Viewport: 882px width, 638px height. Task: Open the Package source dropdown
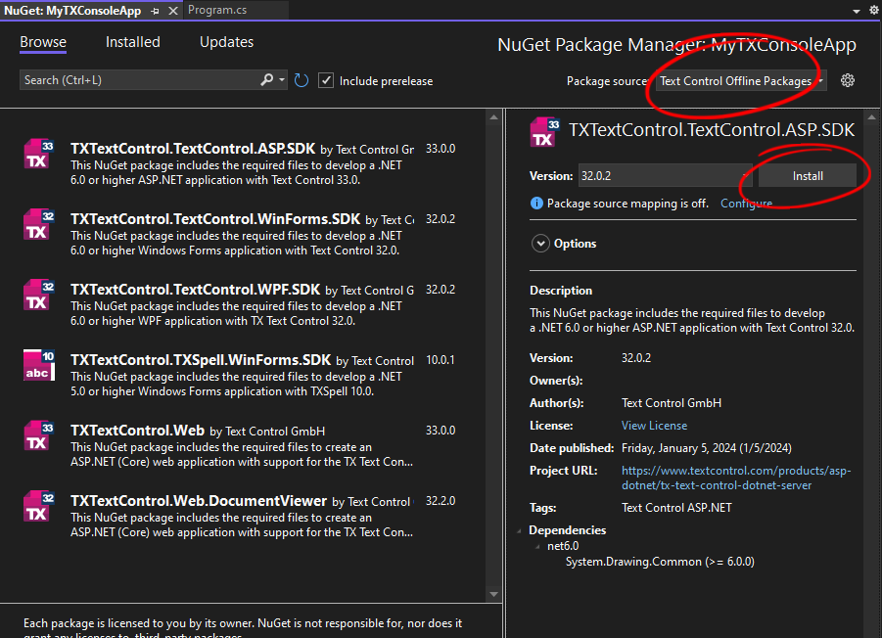pos(741,81)
